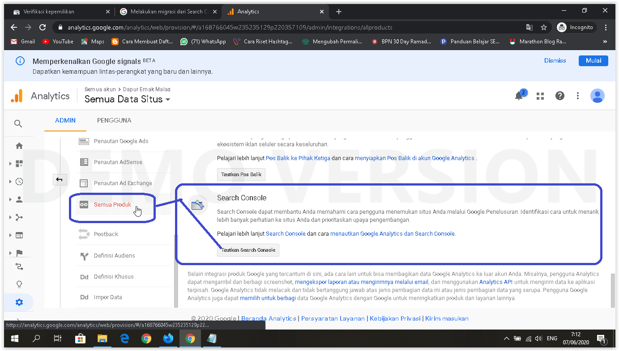Show hidden system tray icons

508,338
